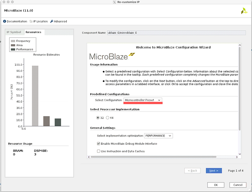Open IP Location folder icon
Screen dimensions: 252x192
(31, 21)
